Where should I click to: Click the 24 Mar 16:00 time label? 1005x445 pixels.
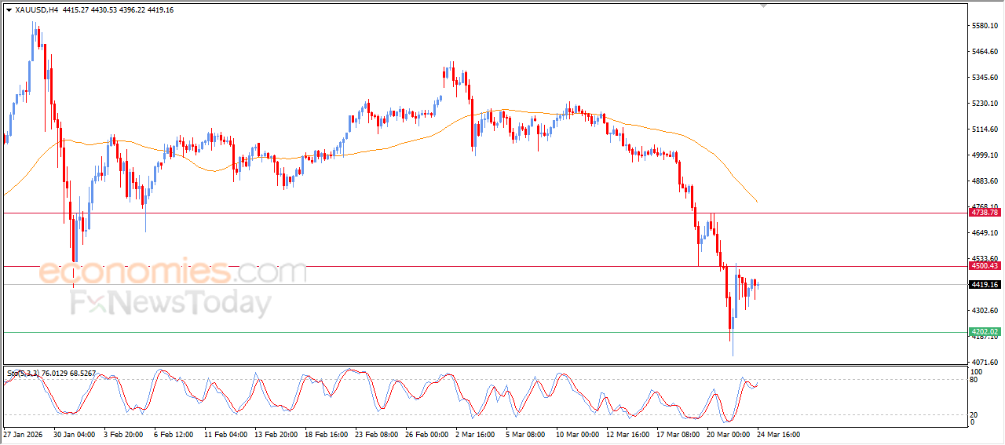point(779,434)
